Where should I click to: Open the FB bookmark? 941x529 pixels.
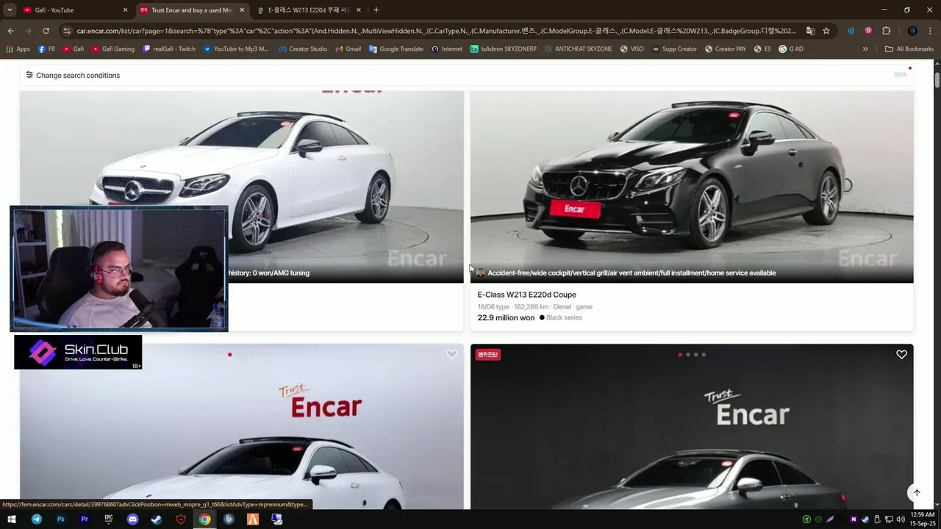click(x=47, y=49)
